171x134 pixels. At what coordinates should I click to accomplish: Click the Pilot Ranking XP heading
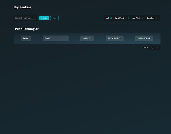[27, 29]
